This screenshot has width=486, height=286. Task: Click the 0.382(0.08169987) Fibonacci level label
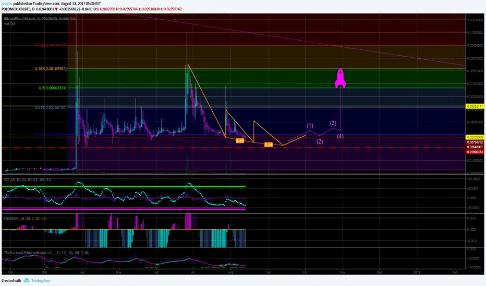point(51,68)
